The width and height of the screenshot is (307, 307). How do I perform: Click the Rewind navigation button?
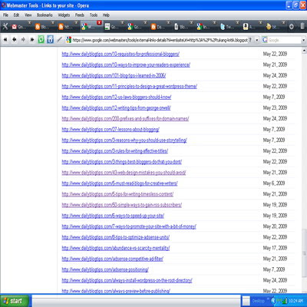tap(5, 40)
